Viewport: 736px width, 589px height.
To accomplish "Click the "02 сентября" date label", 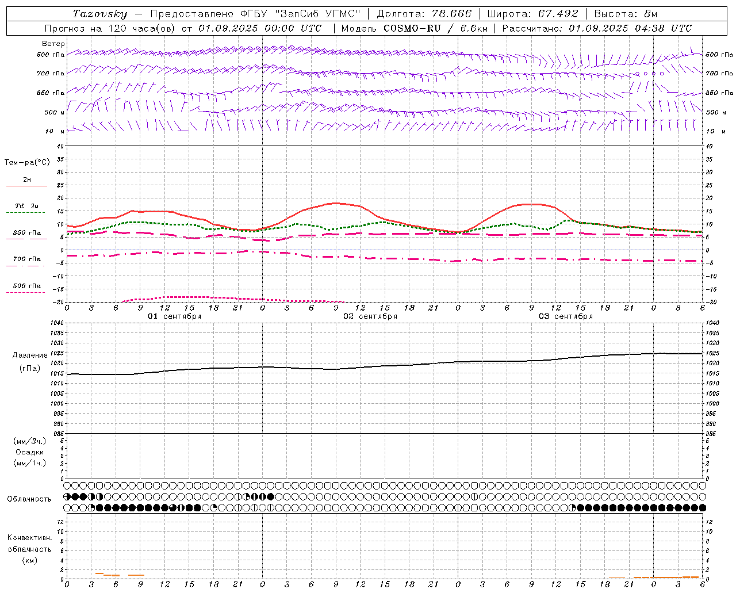I will [370, 316].
